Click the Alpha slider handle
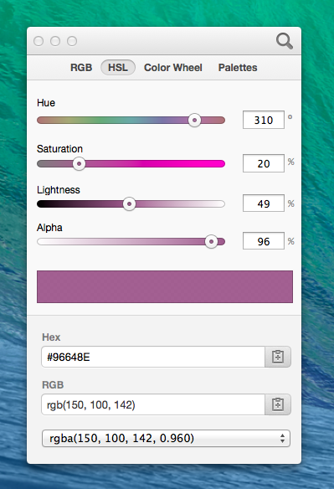This screenshot has width=334, height=489. click(x=211, y=241)
